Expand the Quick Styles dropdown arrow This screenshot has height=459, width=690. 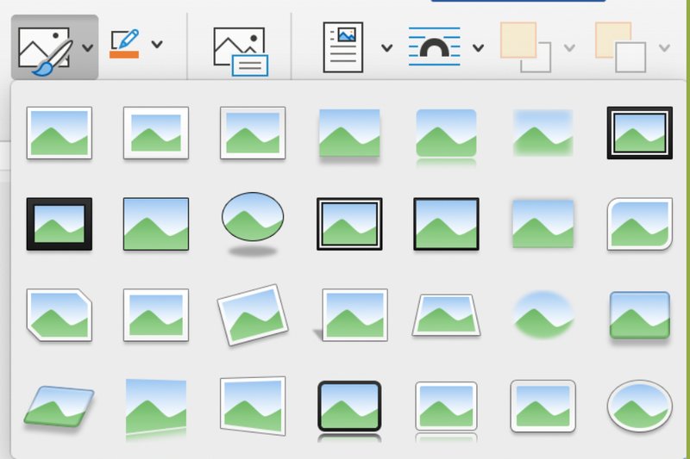[88, 48]
